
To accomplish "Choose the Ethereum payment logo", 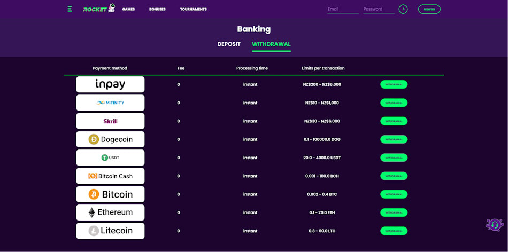I will point(110,212).
